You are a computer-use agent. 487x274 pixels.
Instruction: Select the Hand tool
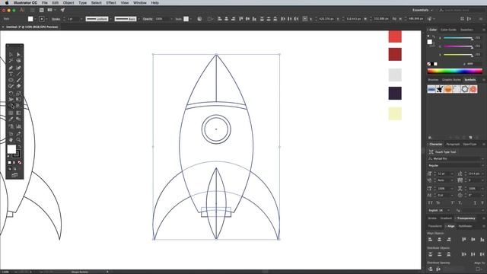[11, 140]
